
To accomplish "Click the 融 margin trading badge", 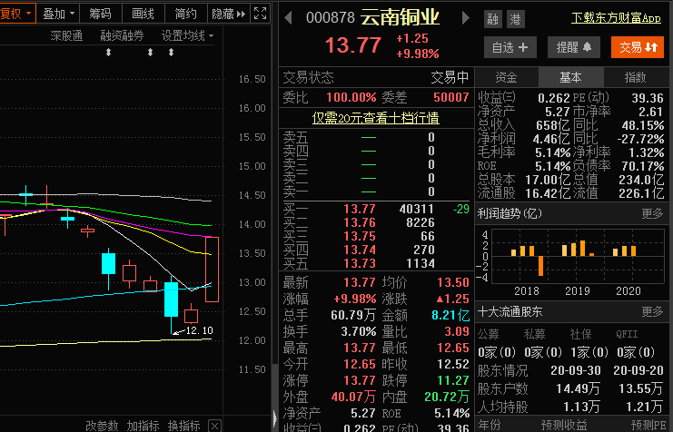I will click(x=493, y=19).
